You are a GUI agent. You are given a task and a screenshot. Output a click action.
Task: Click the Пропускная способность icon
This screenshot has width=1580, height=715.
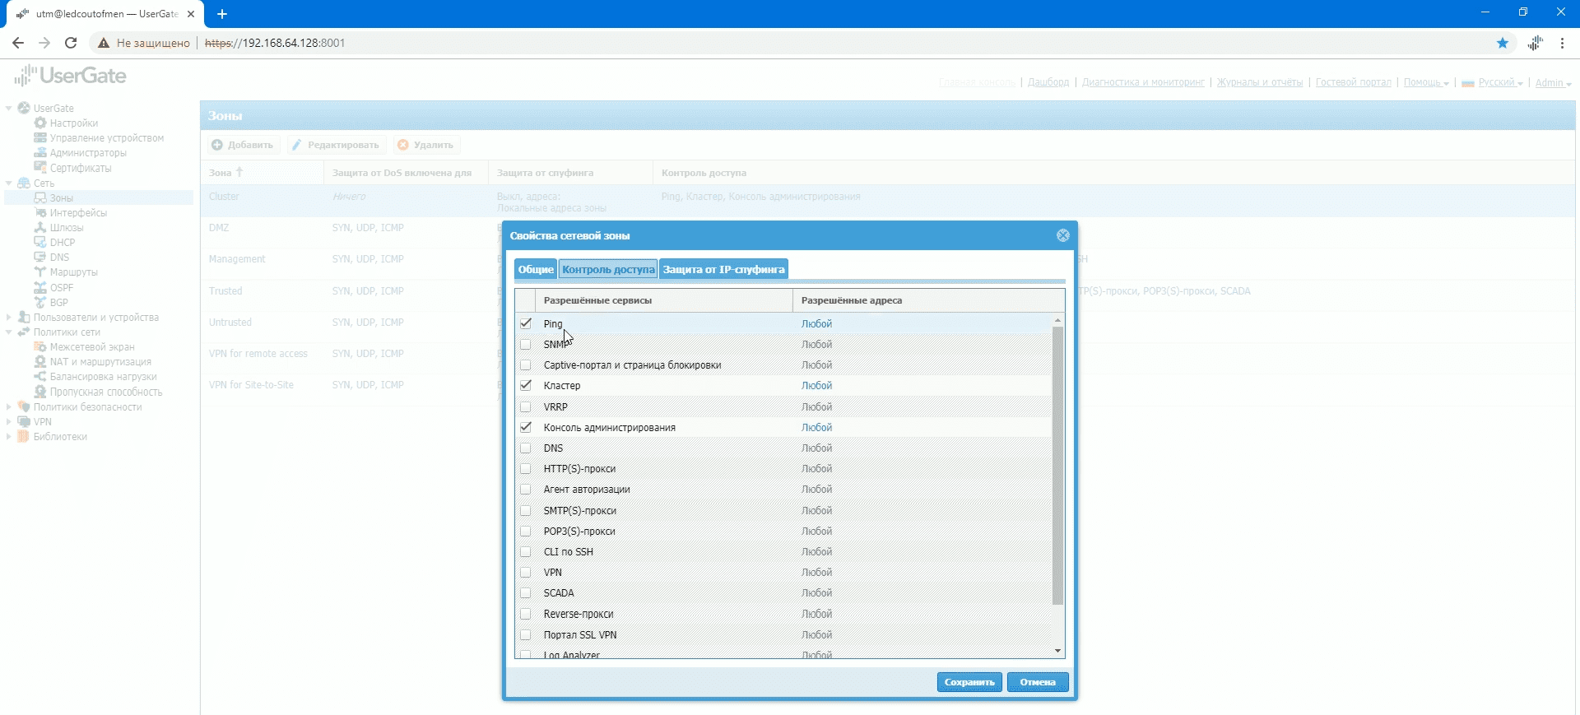click(39, 392)
